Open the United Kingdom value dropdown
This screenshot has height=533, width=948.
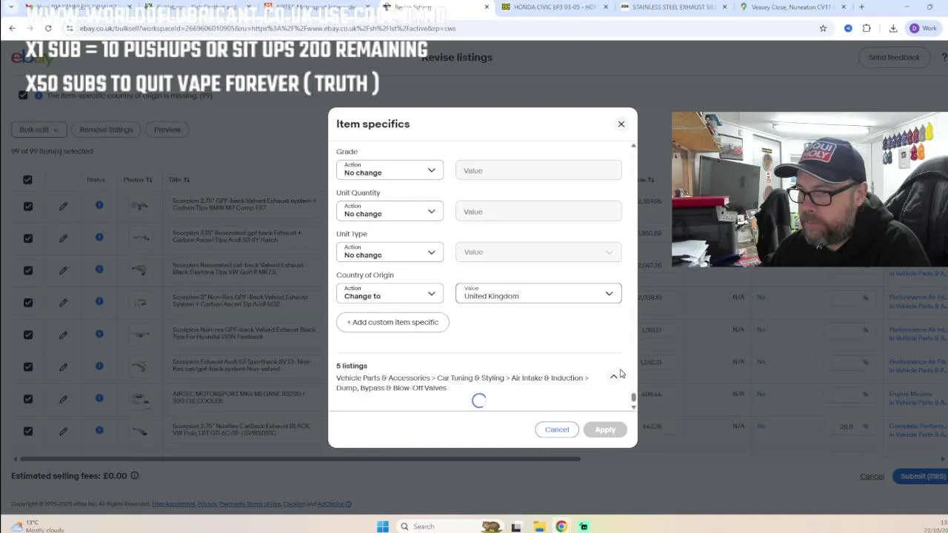click(x=538, y=293)
